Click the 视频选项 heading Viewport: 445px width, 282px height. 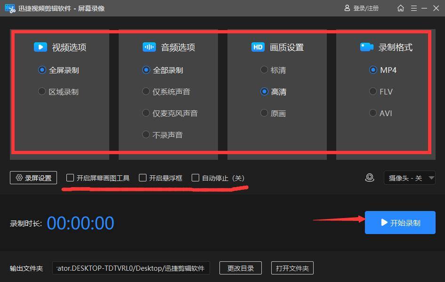click(x=69, y=47)
